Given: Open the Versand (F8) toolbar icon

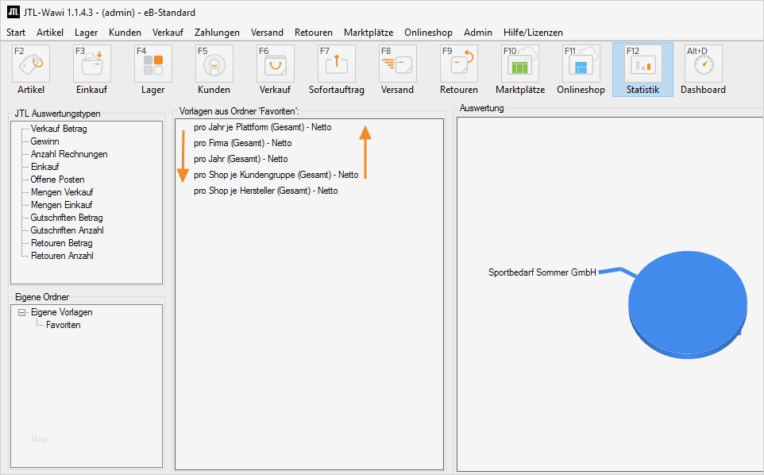Looking at the screenshot, I should (x=398, y=64).
